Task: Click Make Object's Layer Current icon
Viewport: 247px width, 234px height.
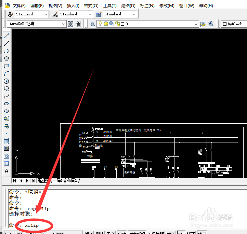Action: point(203,24)
